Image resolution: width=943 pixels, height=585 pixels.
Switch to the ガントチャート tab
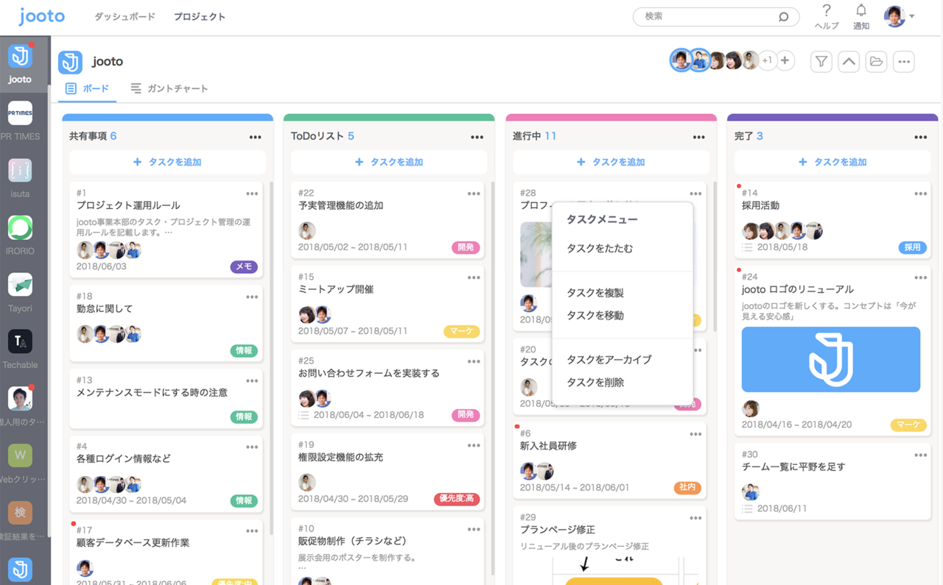click(x=169, y=88)
